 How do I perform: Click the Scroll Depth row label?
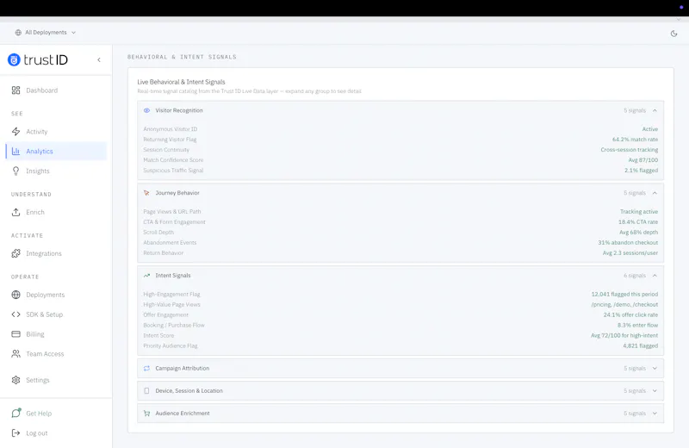point(158,232)
